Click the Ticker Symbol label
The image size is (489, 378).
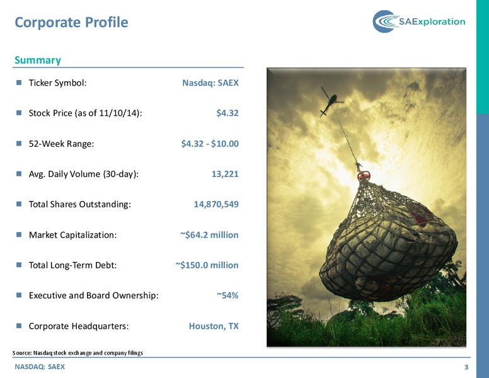[58, 83]
